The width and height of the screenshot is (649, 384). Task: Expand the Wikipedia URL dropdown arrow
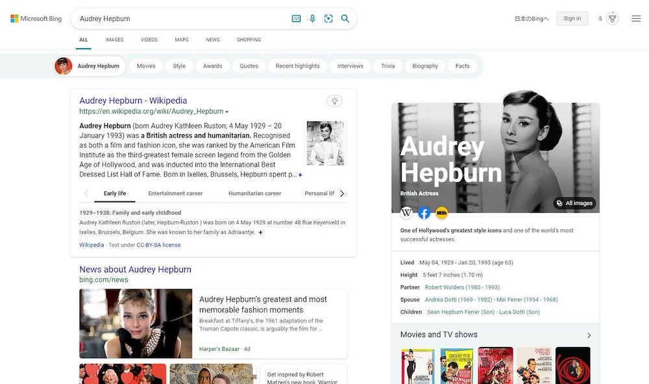pos(227,112)
